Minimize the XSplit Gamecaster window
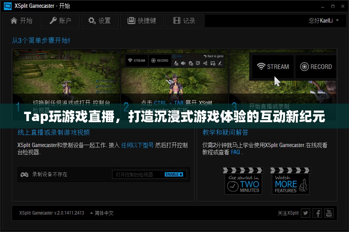This screenshot has width=349, height=232. [323, 7]
